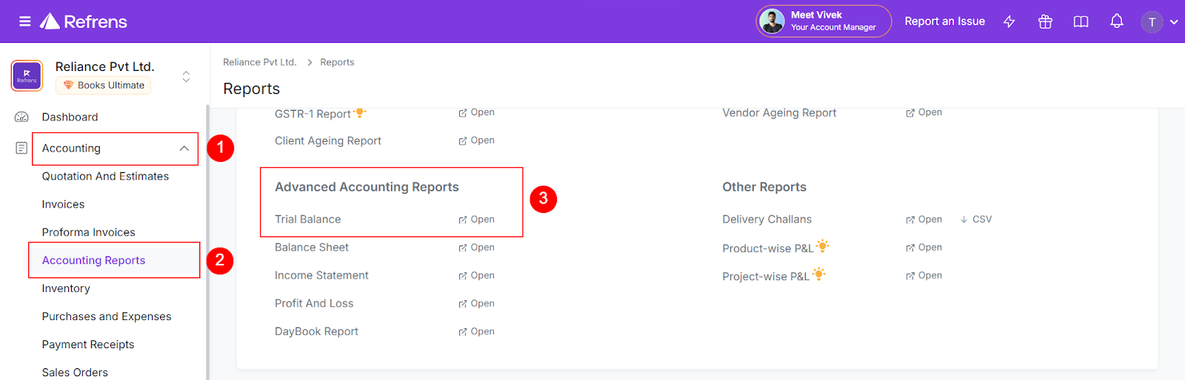The image size is (1185, 380).
Task: Open notifications bell icon
Action: click(x=1117, y=21)
